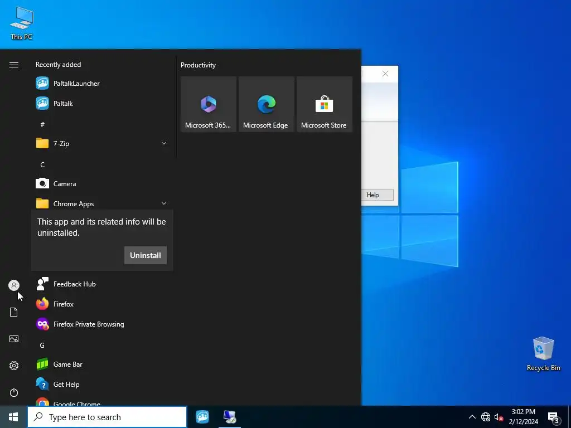Screen dimensions: 571x428
Task: Open Get Help app
Action: click(x=102, y=384)
